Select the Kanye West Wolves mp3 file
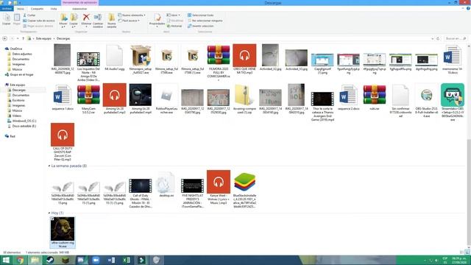This screenshot has height=265, width=471. pyautogui.click(x=219, y=188)
